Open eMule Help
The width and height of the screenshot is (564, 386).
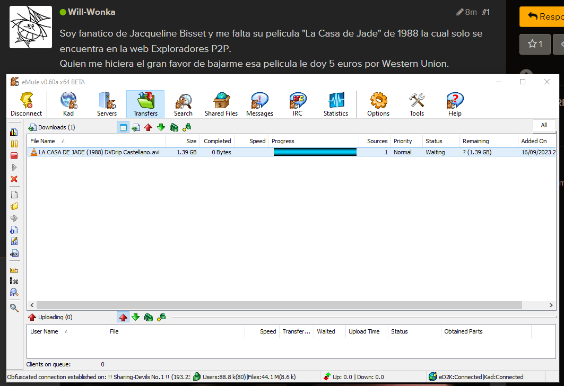coord(455,104)
